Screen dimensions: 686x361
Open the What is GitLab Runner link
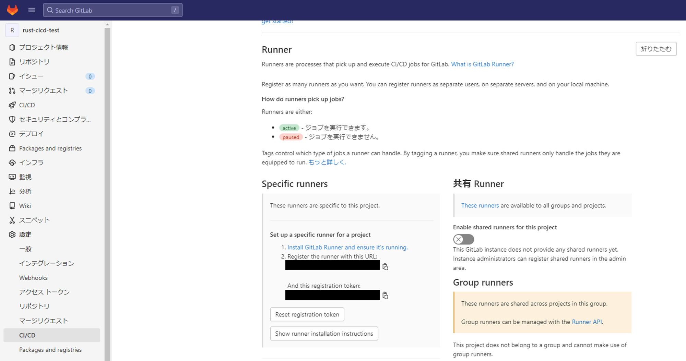482,64
